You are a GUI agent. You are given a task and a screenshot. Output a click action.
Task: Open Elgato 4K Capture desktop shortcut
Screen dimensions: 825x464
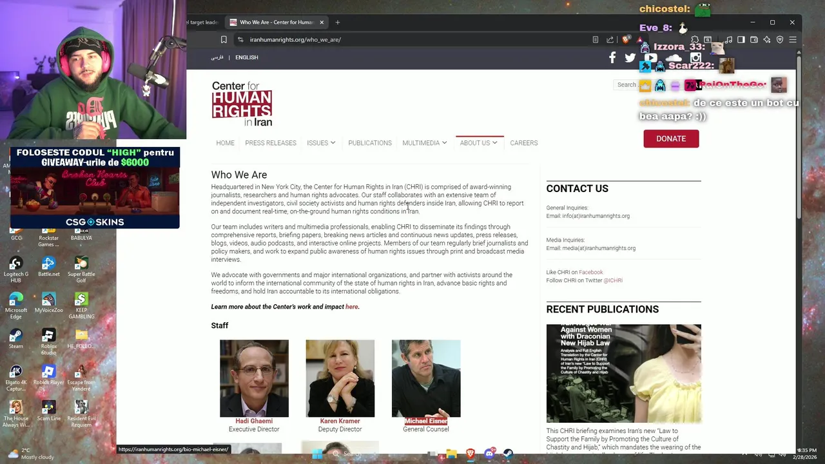pyautogui.click(x=16, y=378)
